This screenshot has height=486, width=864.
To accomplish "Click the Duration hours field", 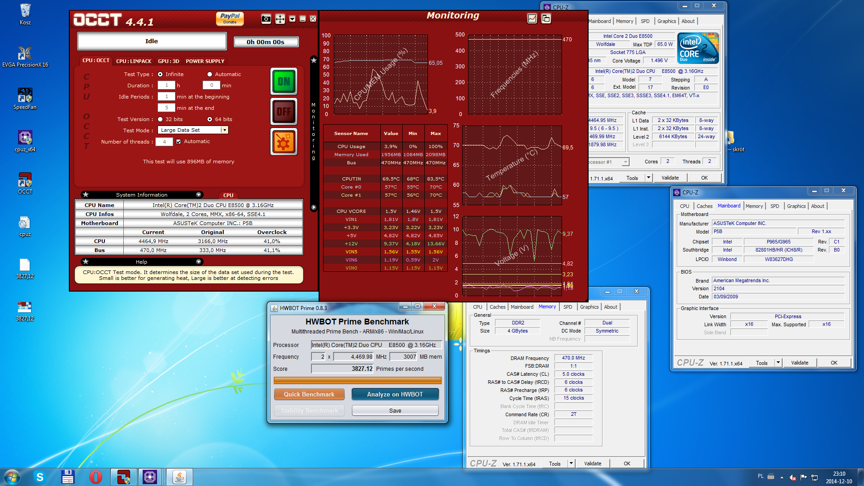I will (x=166, y=85).
